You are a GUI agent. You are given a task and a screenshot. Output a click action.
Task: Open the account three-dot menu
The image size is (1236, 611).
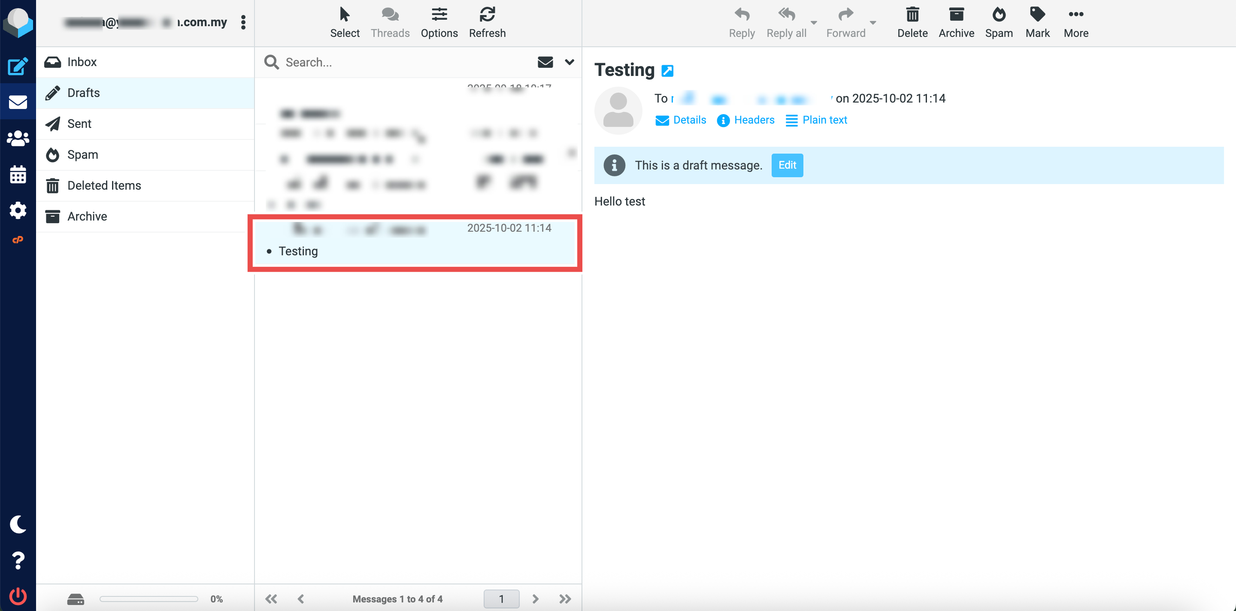coord(243,22)
